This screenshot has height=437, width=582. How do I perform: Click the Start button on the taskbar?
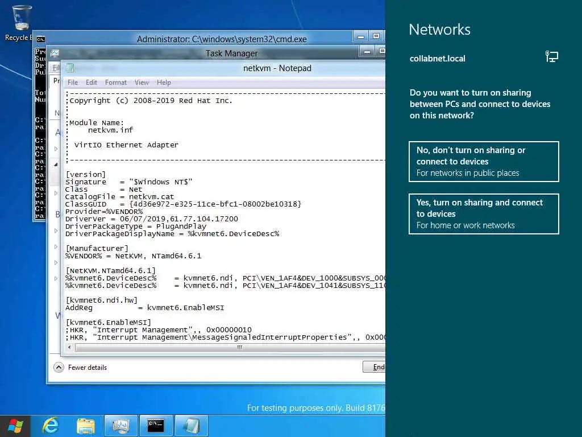point(15,426)
